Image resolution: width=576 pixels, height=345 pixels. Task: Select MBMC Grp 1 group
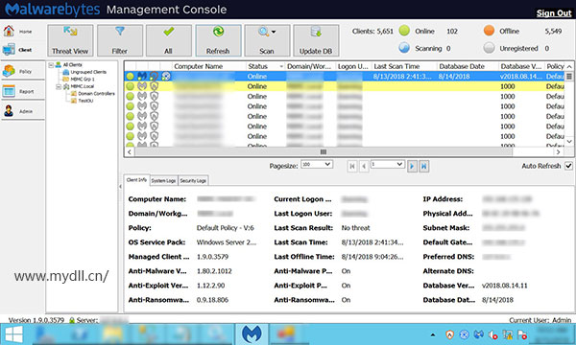pyautogui.click(x=83, y=79)
